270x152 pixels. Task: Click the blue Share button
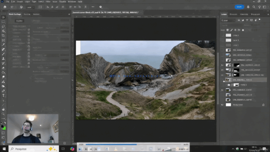coord(239,7)
